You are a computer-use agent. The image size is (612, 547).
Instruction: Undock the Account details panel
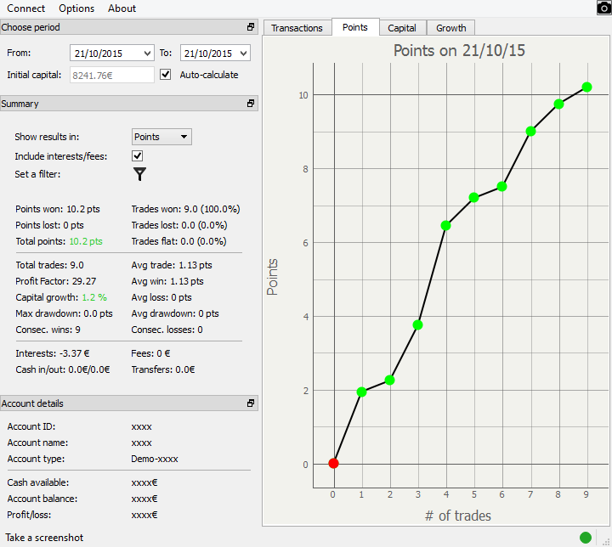pos(251,403)
